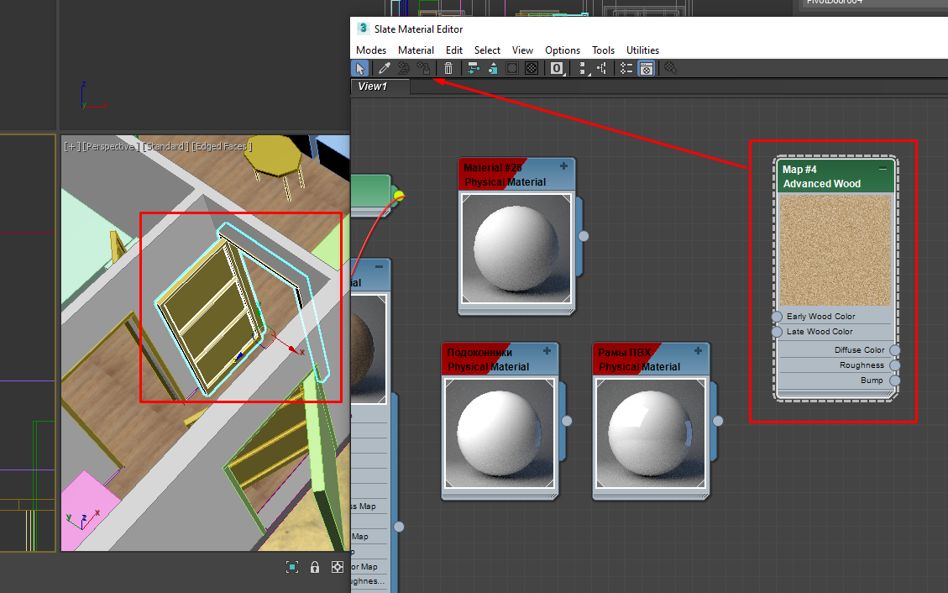
Task: Open the Tools menu
Action: 603,50
